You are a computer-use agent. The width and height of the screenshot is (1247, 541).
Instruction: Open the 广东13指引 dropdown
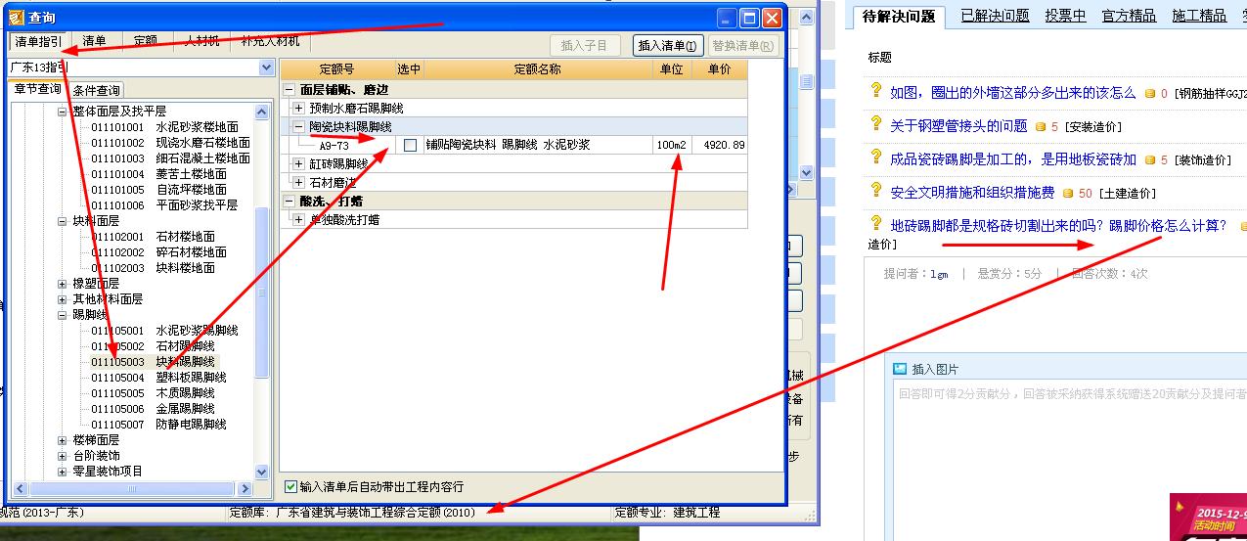click(x=266, y=68)
